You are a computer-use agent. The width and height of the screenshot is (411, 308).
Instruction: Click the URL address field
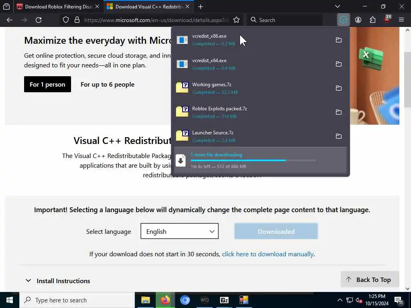click(156, 20)
